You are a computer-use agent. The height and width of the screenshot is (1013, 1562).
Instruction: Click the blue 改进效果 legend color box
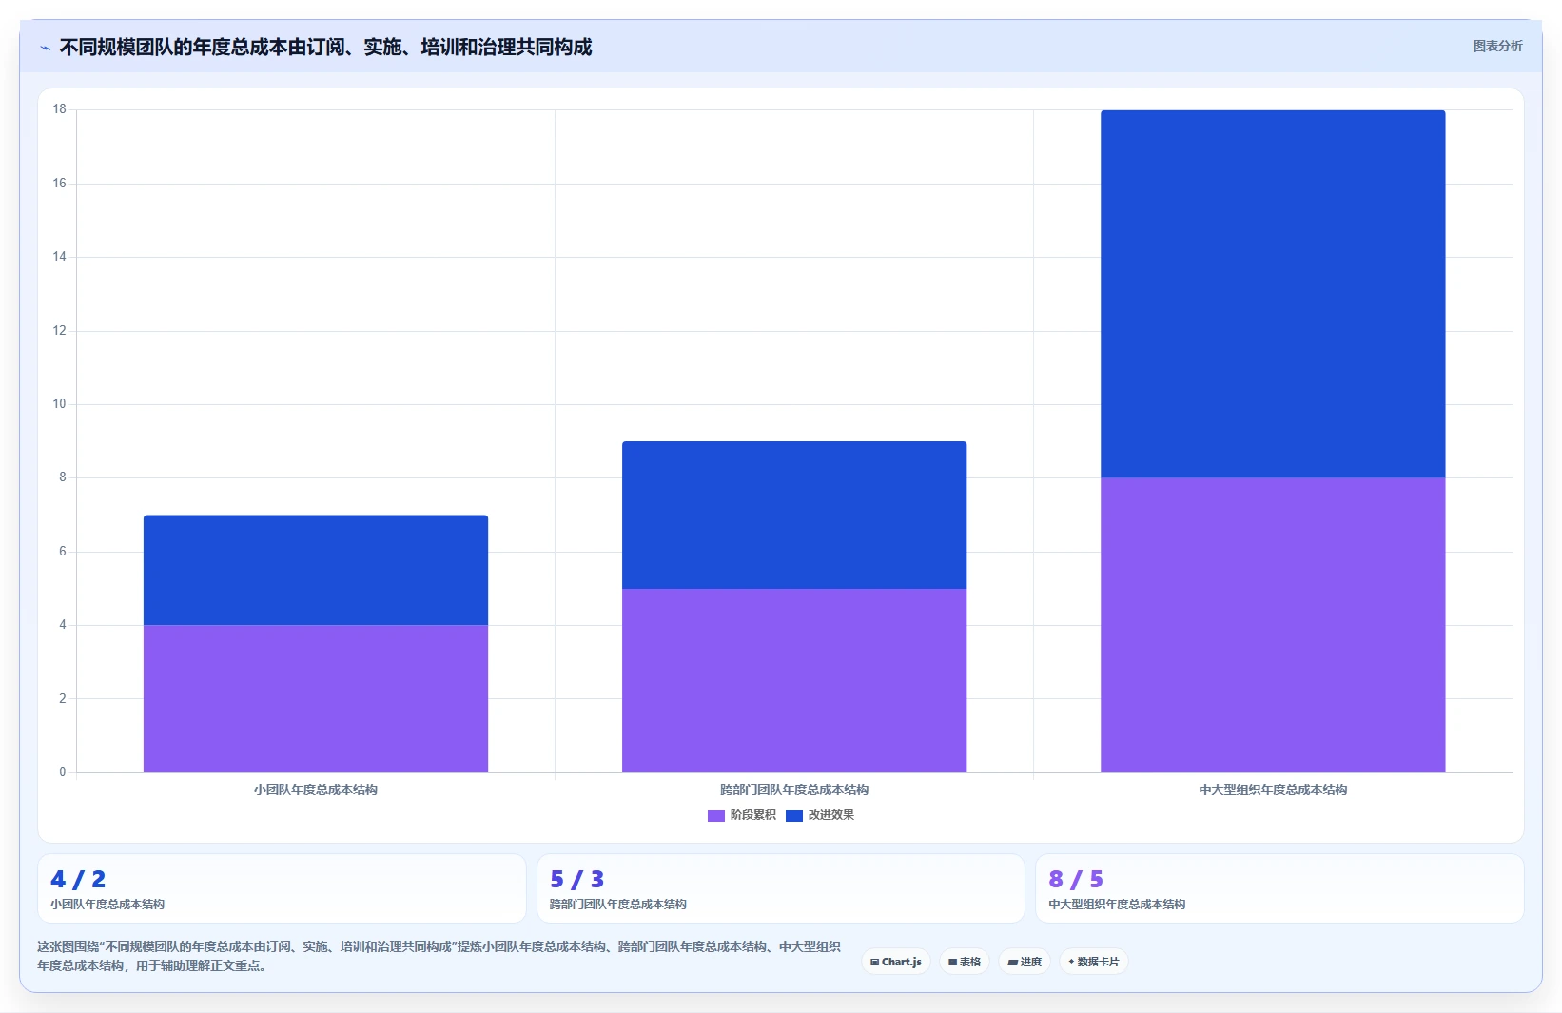(x=794, y=816)
